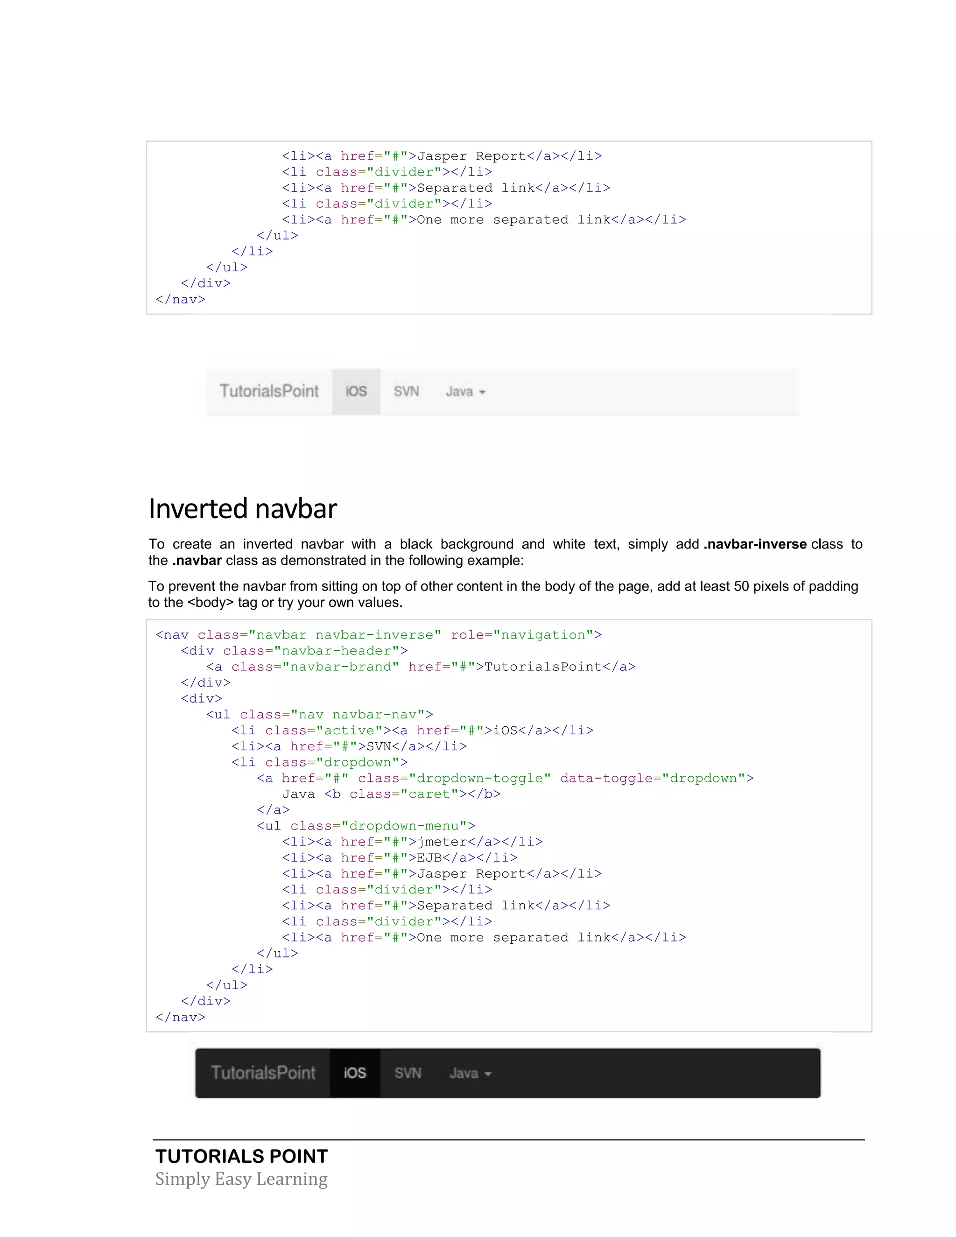Click the footer title 'TUTORIALS POINT'
956x1237 pixels.
[242, 1156]
